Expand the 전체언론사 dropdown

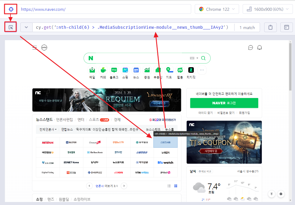(48, 129)
